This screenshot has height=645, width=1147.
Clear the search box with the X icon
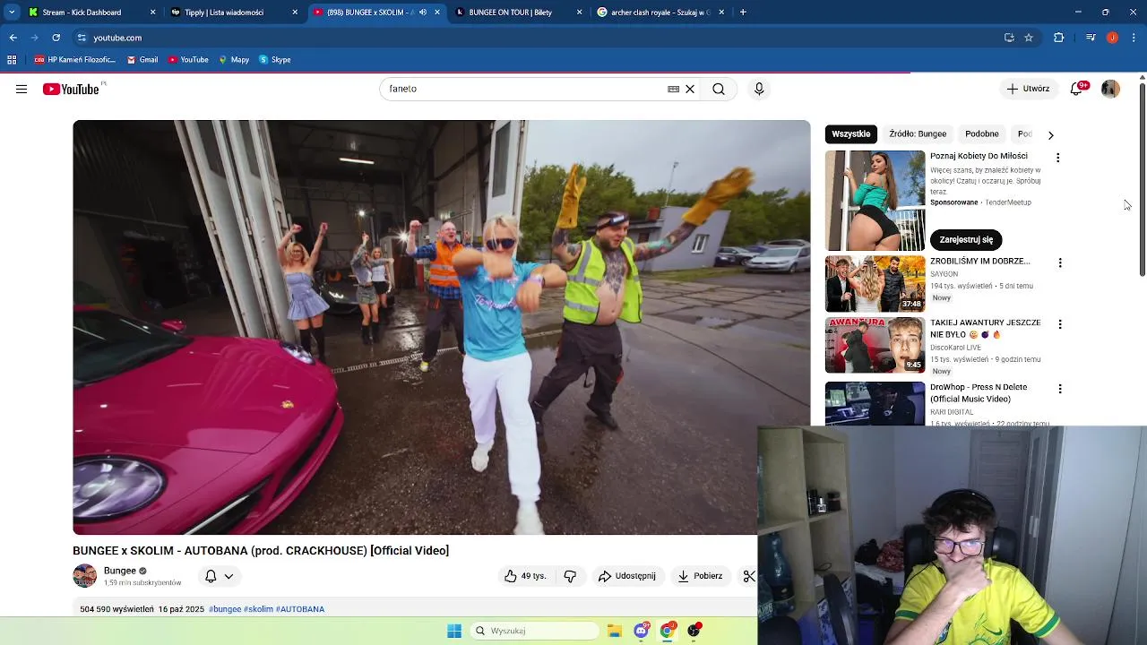tap(690, 89)
